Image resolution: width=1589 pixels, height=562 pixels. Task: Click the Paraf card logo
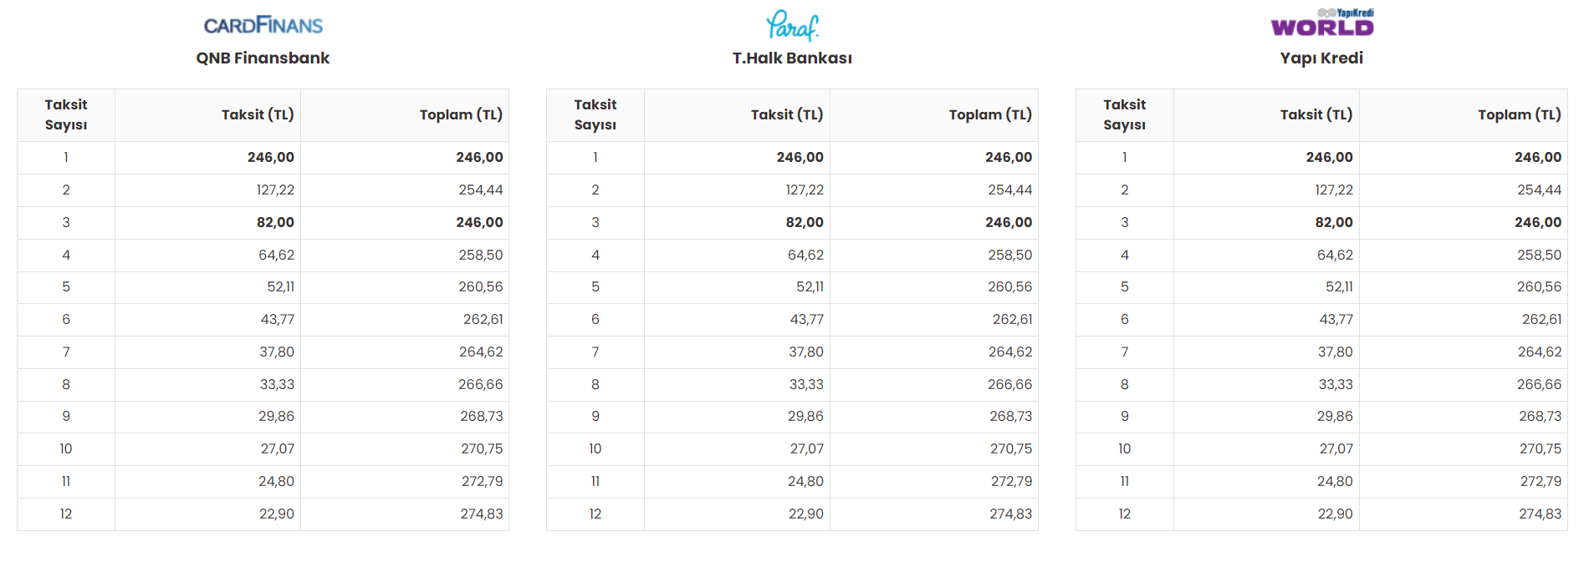coord(792,25)
